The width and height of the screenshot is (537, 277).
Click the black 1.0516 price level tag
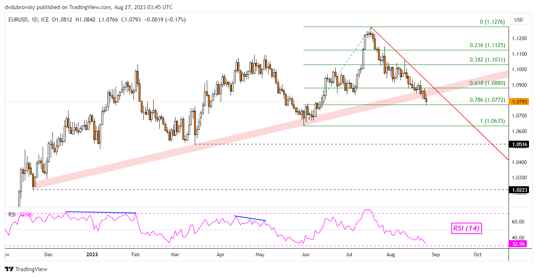point(519,144)
